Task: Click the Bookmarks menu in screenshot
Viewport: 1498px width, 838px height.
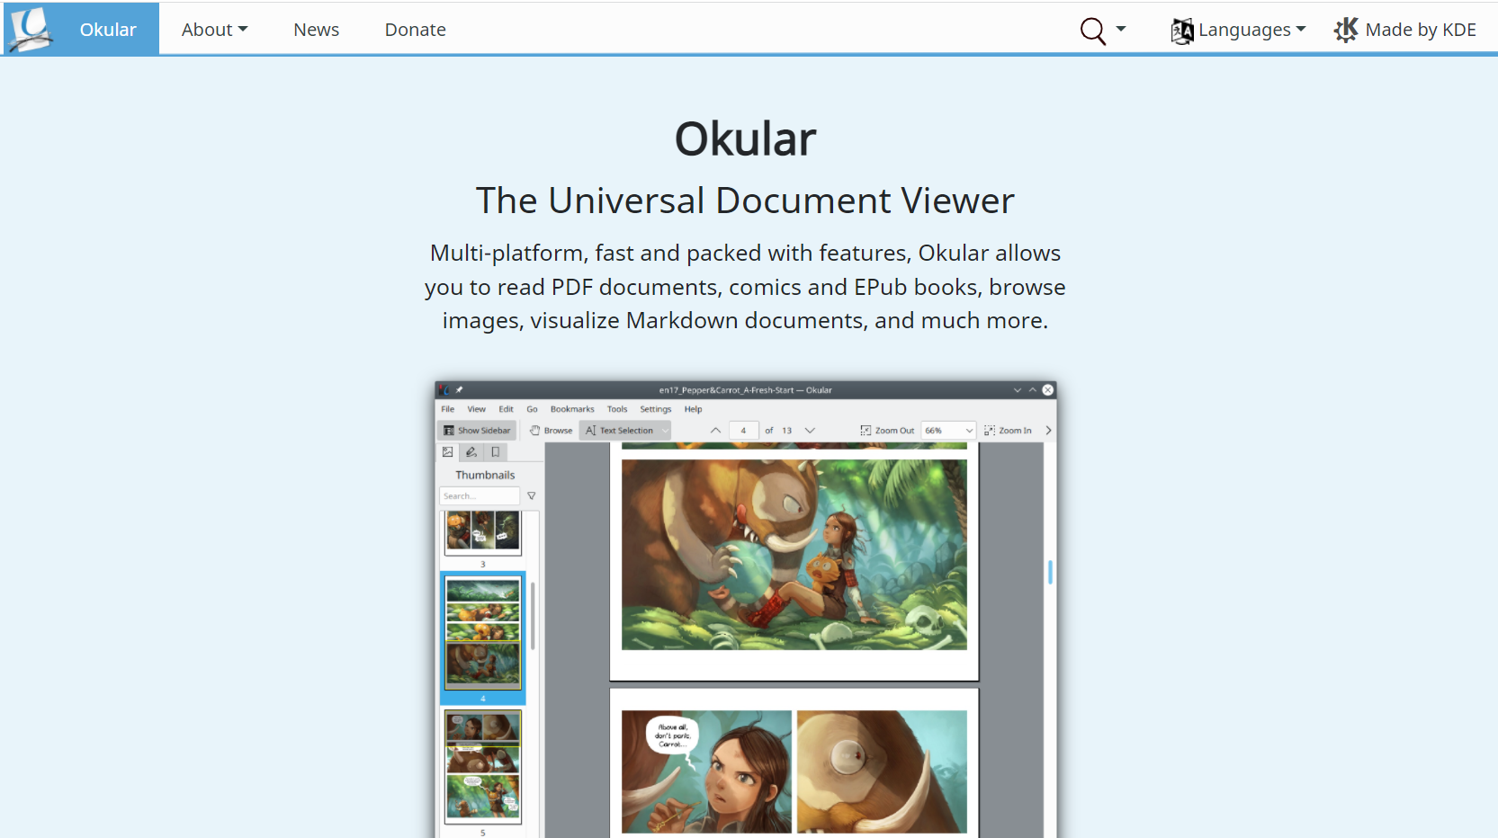Action: (x=572, y=409)
